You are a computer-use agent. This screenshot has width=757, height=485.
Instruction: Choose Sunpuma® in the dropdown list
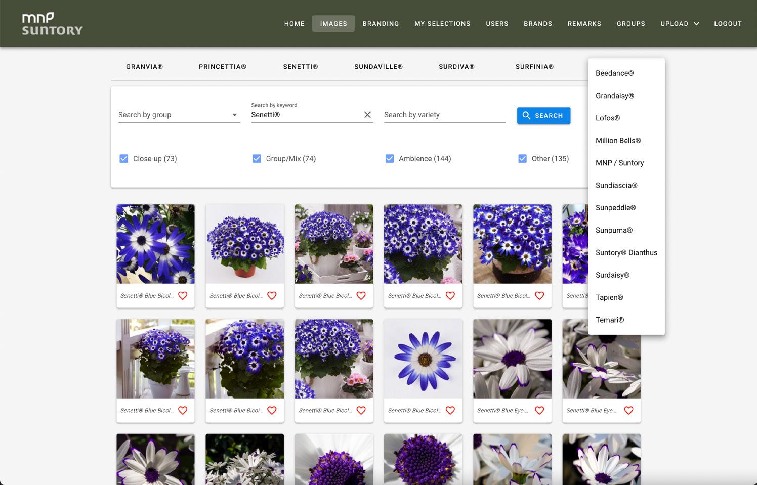point(614,230)
